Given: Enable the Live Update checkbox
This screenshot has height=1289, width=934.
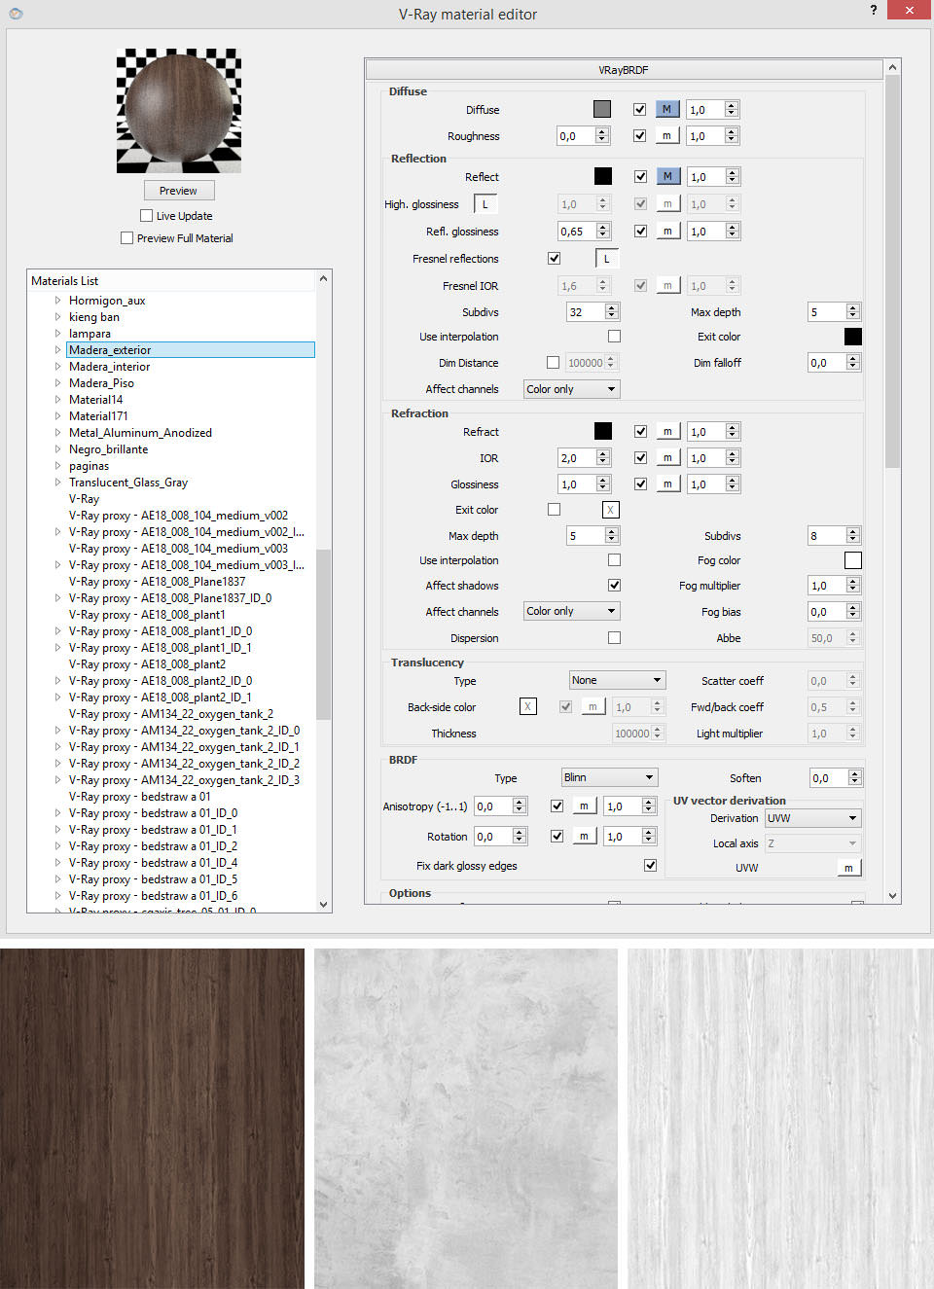Looking at the screenshot, I should pos(147,216).
